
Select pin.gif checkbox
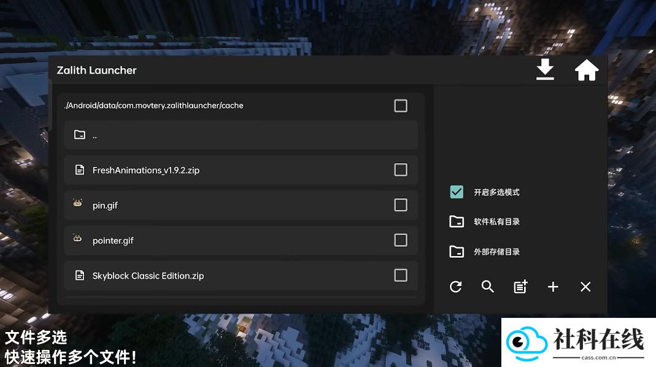(401, 204)
